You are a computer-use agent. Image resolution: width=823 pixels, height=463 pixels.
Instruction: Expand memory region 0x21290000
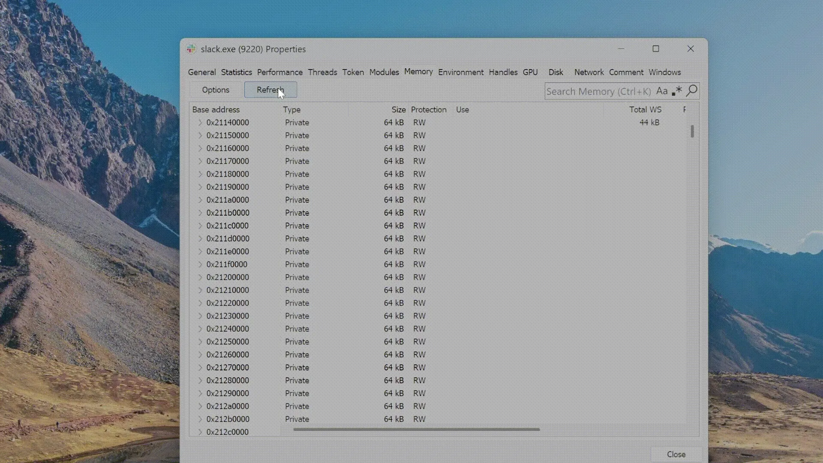pyautogui.click(x=200, y=393)
